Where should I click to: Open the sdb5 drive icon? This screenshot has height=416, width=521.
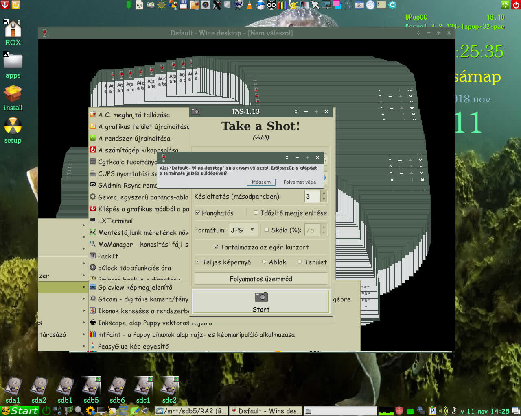coord(91,386)
